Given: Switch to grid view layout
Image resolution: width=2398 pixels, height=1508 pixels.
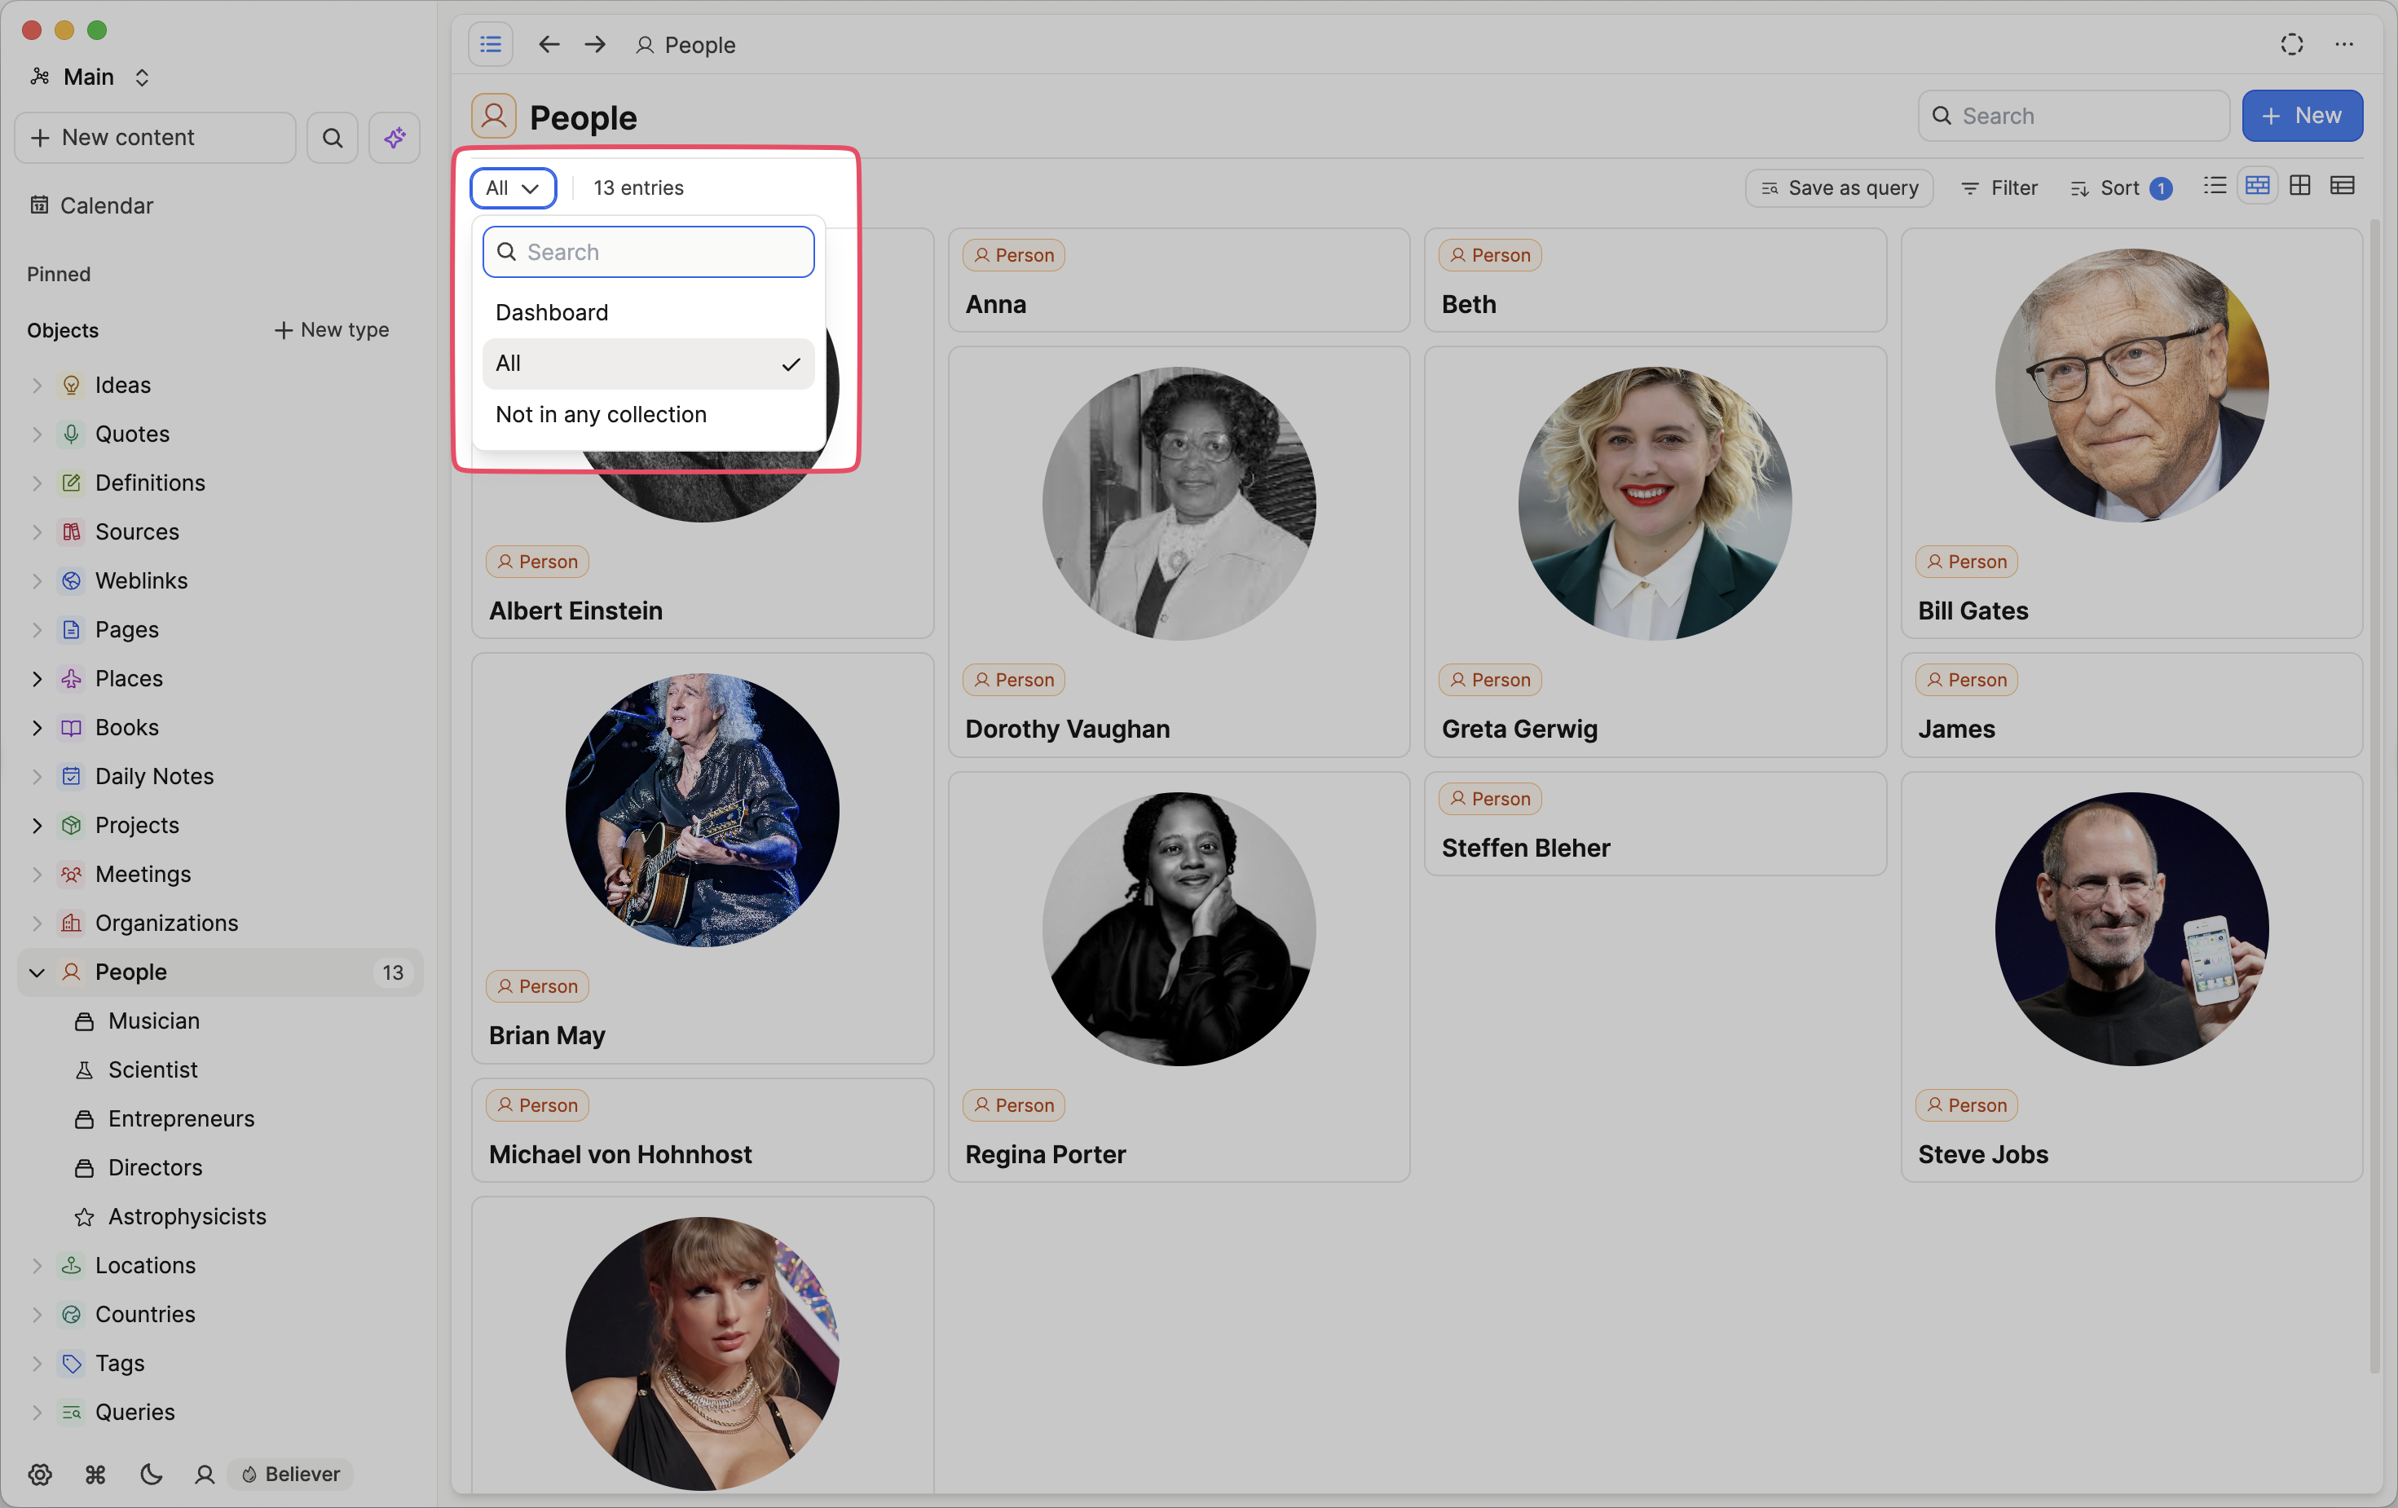Looking at the screenshot, I should coord(2300,187).
